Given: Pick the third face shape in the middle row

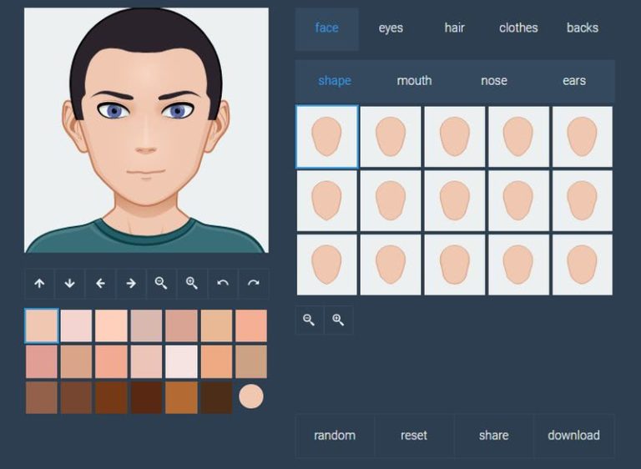Looking at the screenshot, I should tap(455, 201).
